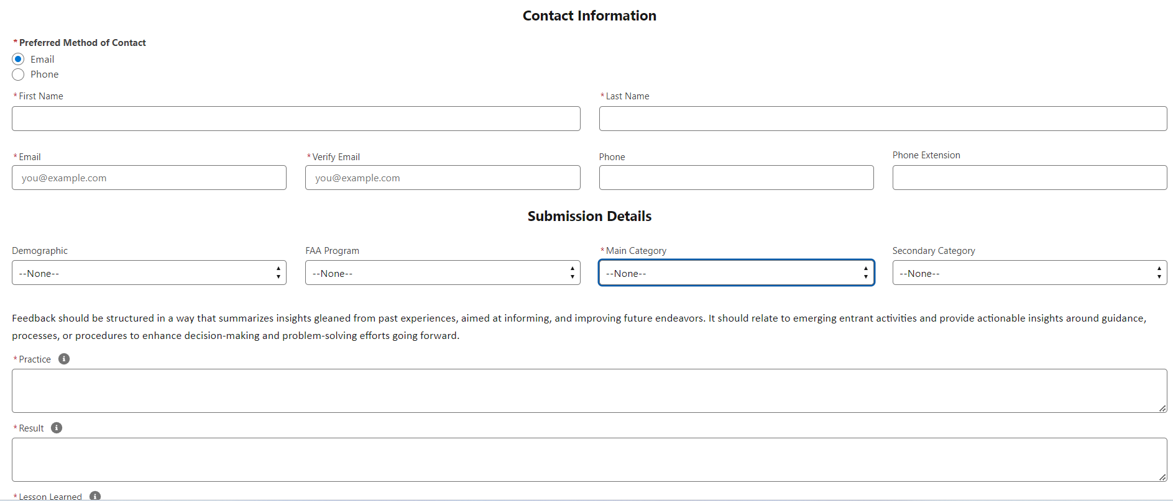Select the Phone Extension field
This screenshot has height=501, width=1173.
1029,178
